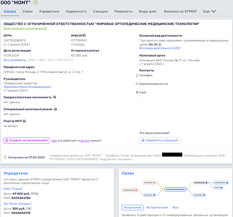Switch to the Выписка из ЕГРЮЛ tab
This screenshot has width=233, height=217.
tap(180, 11)
